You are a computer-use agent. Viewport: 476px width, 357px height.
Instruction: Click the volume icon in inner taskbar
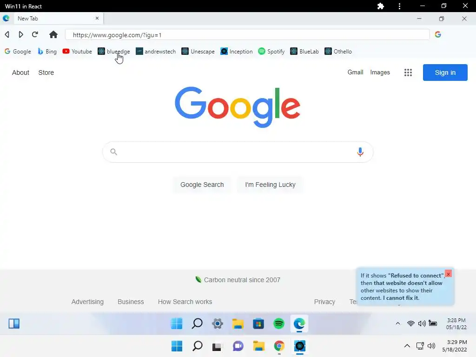click(x=422, y=324)
